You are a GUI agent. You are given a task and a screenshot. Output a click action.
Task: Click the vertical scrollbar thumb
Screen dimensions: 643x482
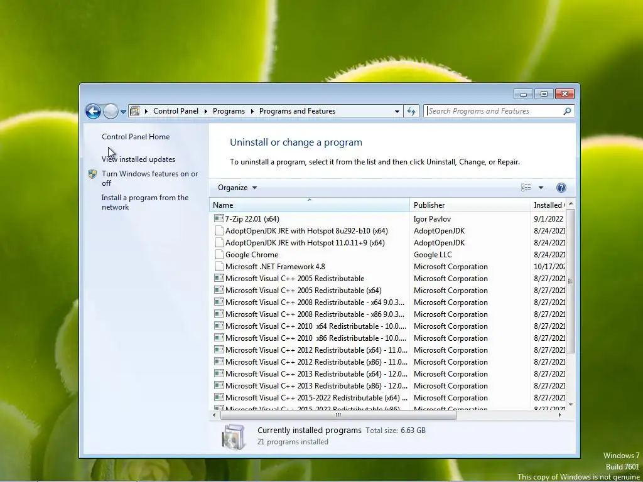(570, 281)
